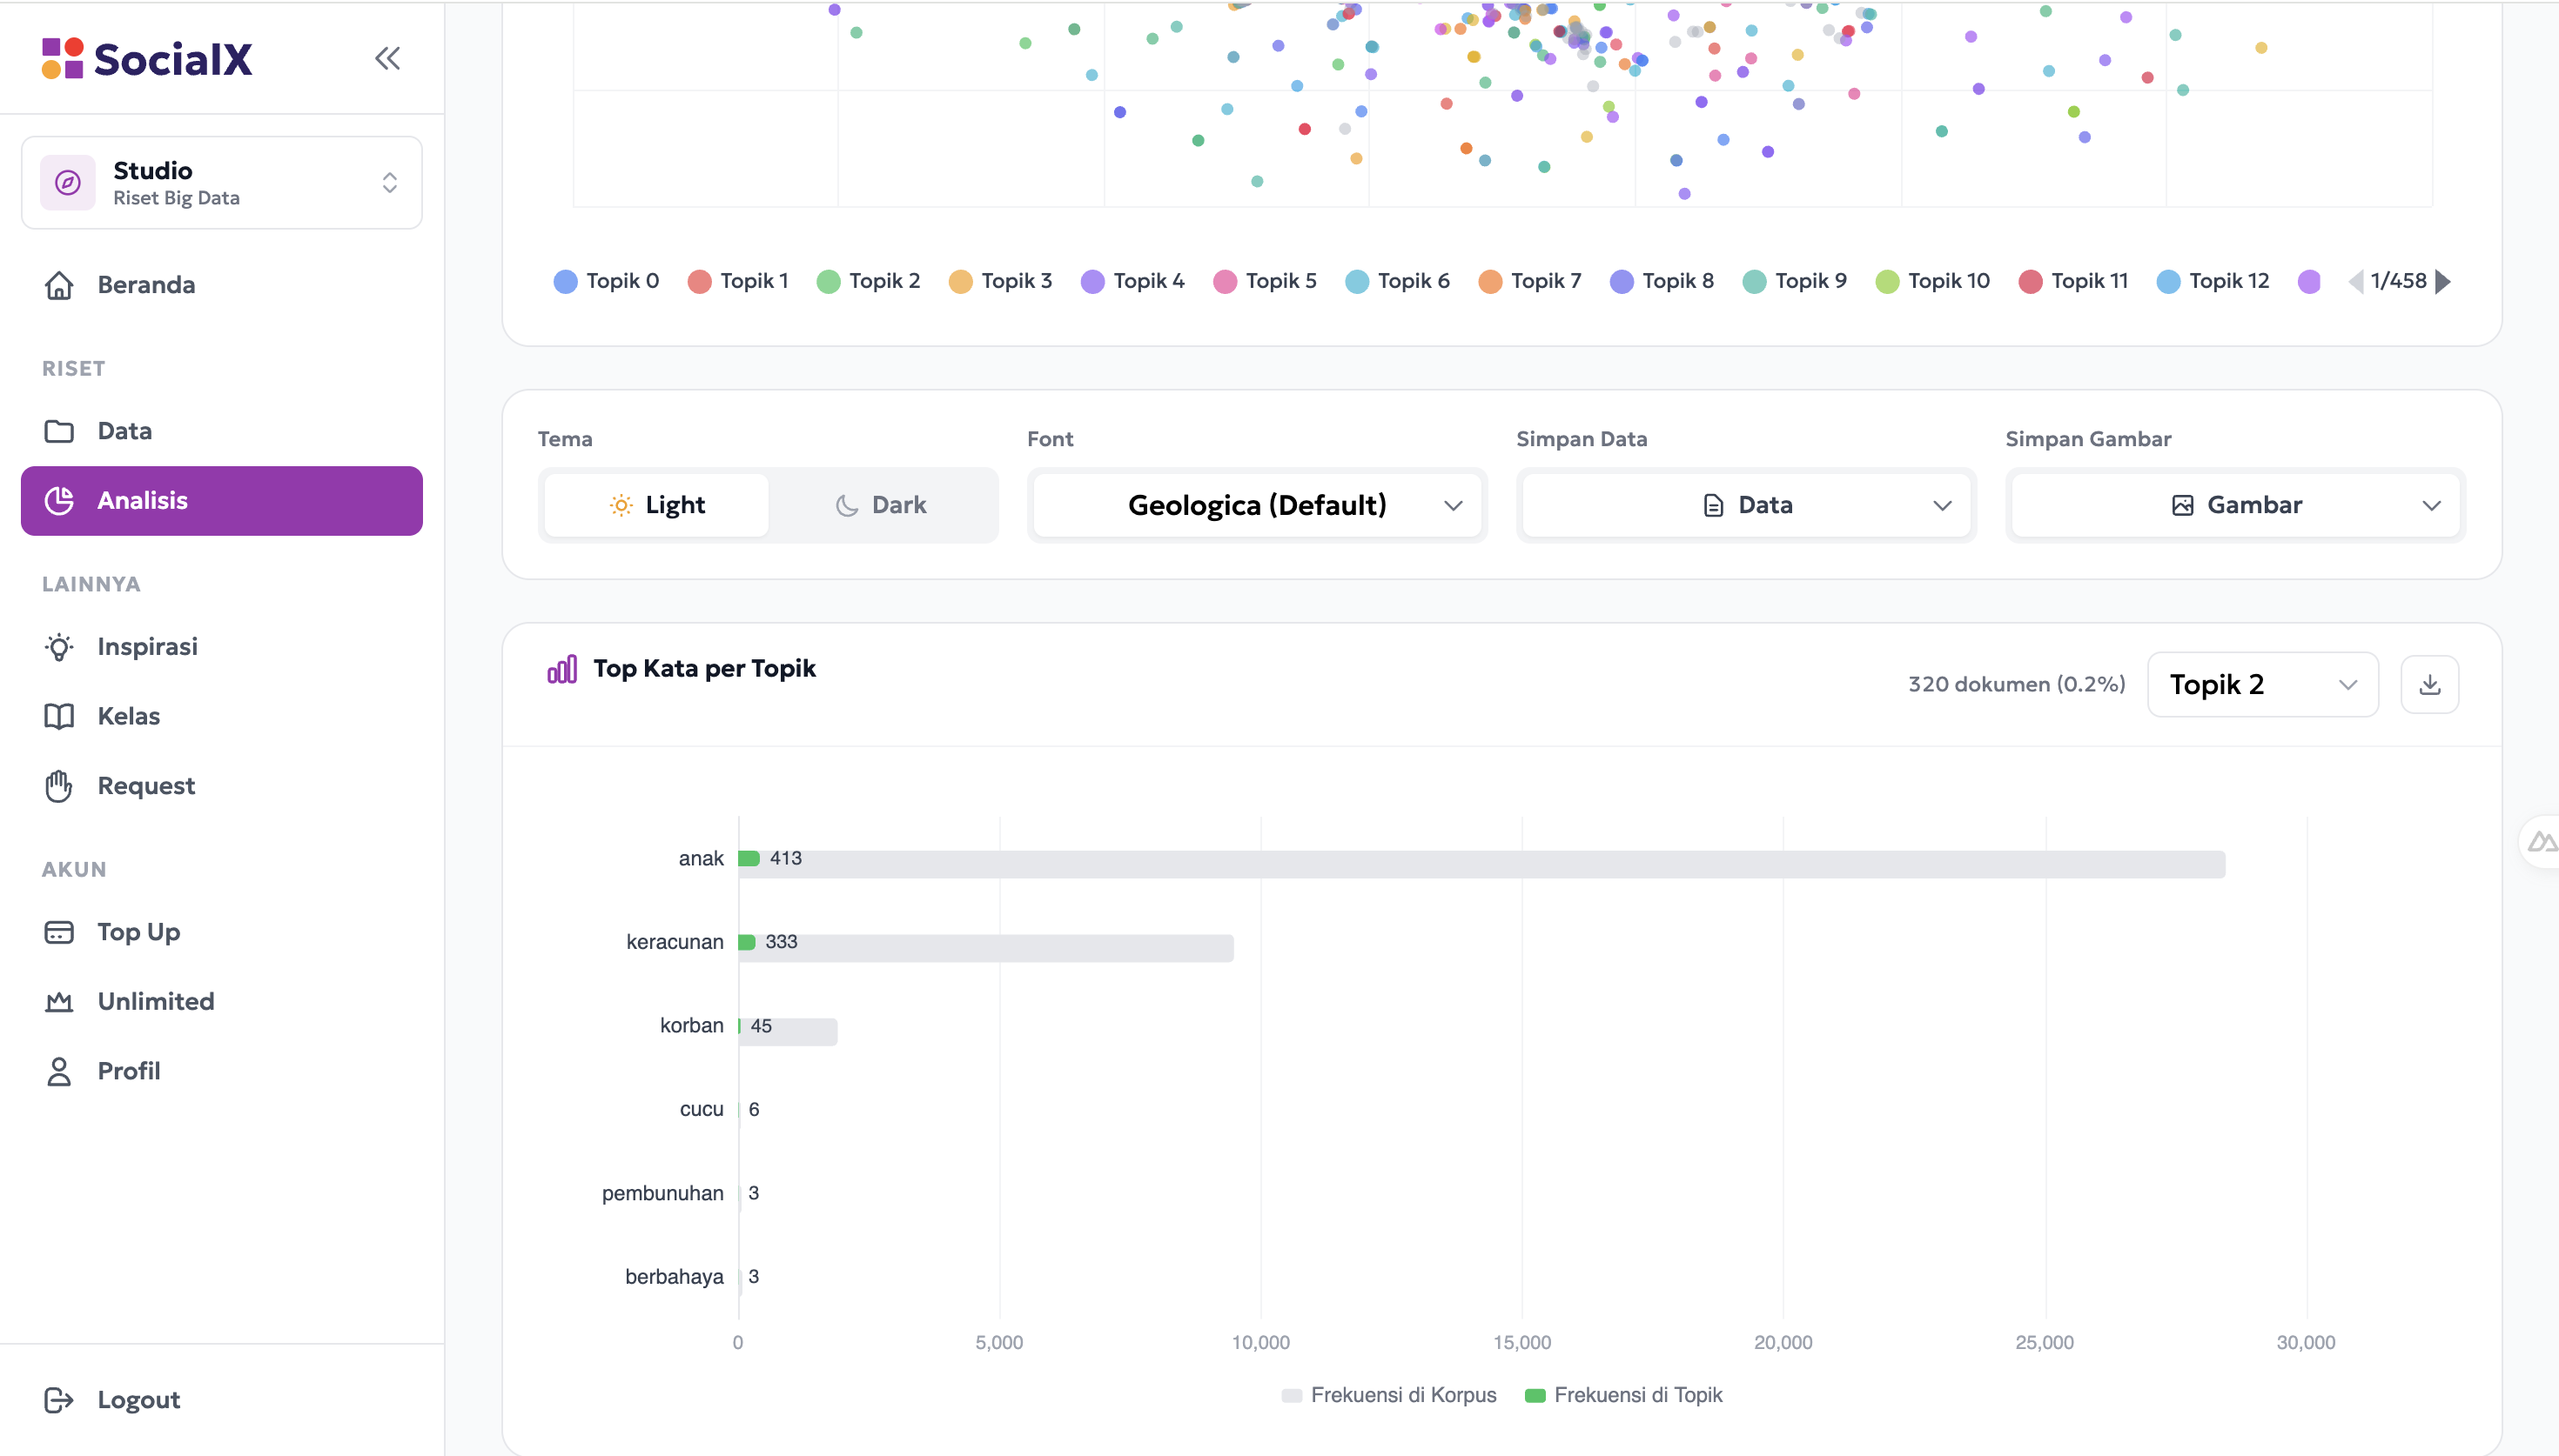Click the Top Up card icon
Screen dimensions: 2559x1456
coord(59,932)
